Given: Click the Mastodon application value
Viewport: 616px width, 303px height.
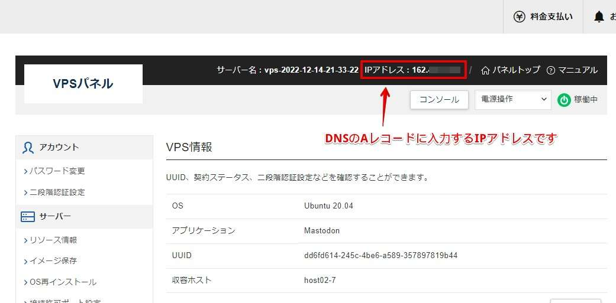Looking at the screenshot, I should pos(322,230).
